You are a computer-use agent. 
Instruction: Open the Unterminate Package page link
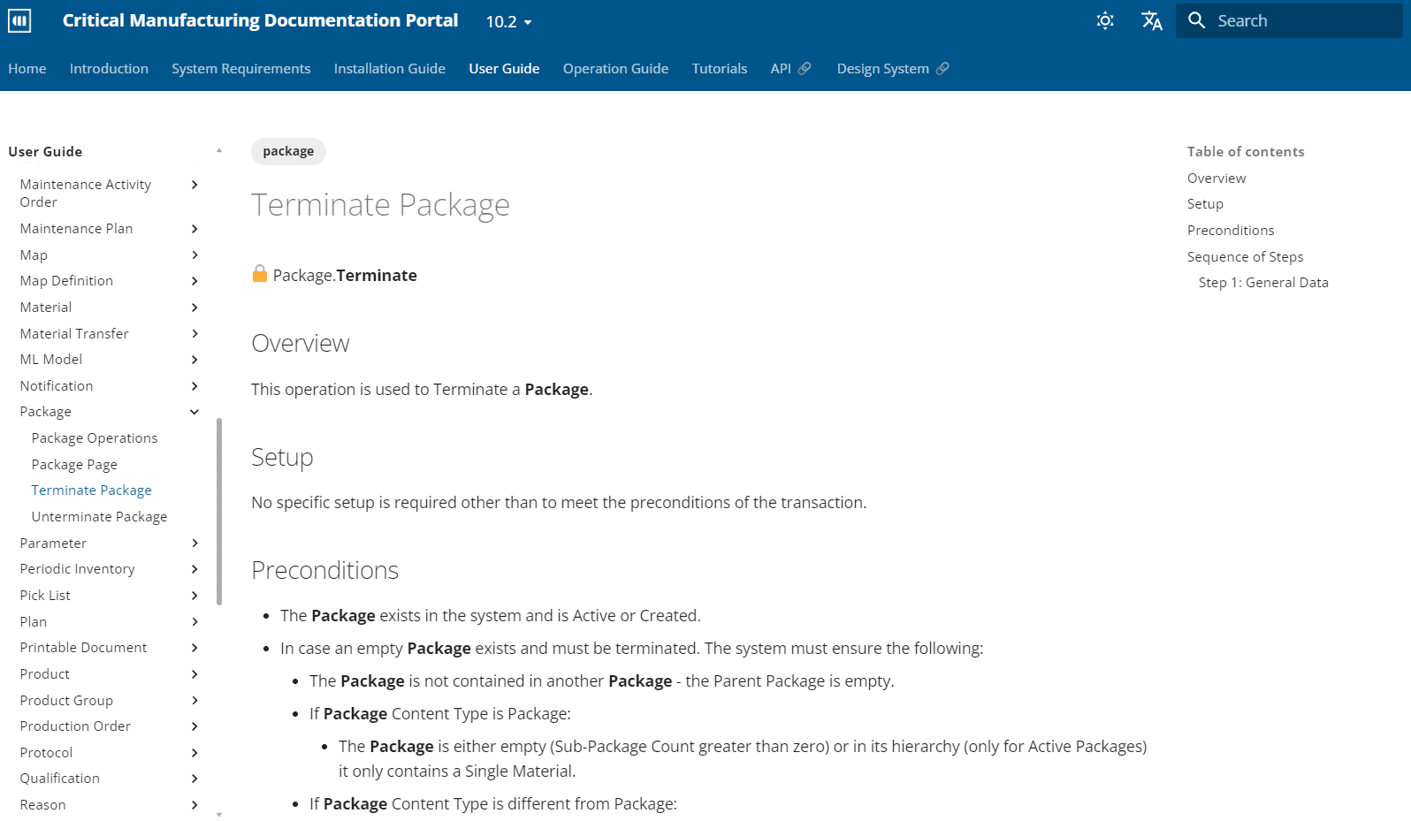pyautogui.click(x=99, y=517)
